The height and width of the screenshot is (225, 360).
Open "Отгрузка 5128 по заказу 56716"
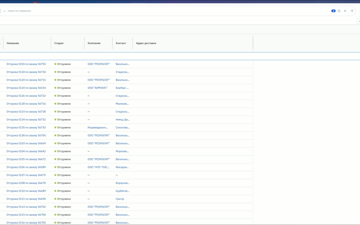point(26,104)
